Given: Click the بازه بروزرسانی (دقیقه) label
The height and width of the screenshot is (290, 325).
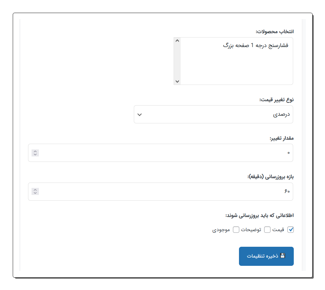Looking at the screenshot, I should coord(270,177).
